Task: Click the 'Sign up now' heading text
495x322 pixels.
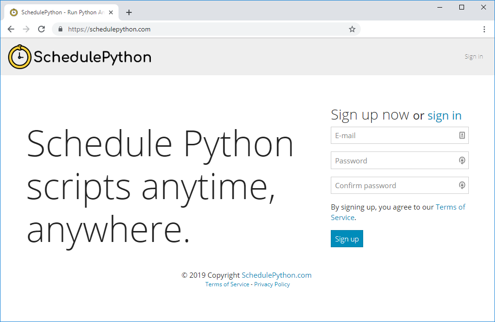Action: [370, 115]
